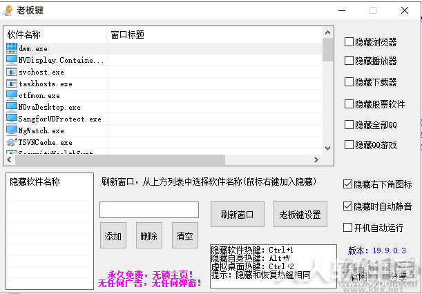Sort by 软件名称 column header

55,35
